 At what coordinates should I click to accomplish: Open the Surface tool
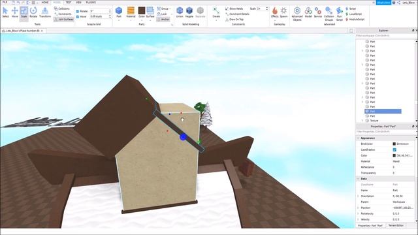tap(150, 12)
